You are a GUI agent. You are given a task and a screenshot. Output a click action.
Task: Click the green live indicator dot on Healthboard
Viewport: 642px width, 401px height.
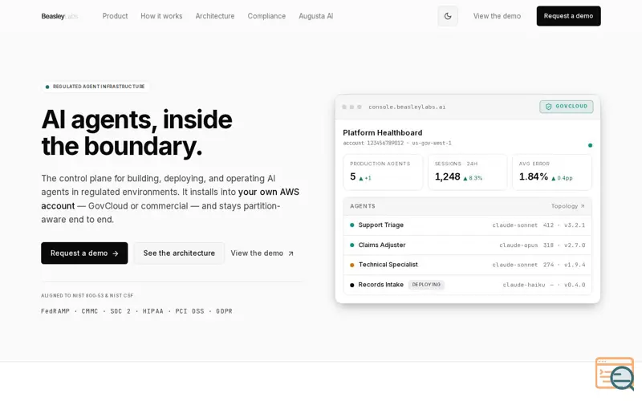click(590, 145)
